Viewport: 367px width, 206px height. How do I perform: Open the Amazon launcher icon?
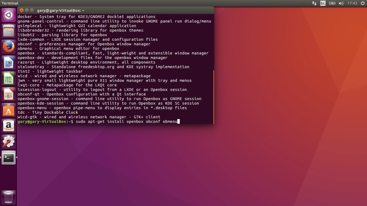point(9,126)
